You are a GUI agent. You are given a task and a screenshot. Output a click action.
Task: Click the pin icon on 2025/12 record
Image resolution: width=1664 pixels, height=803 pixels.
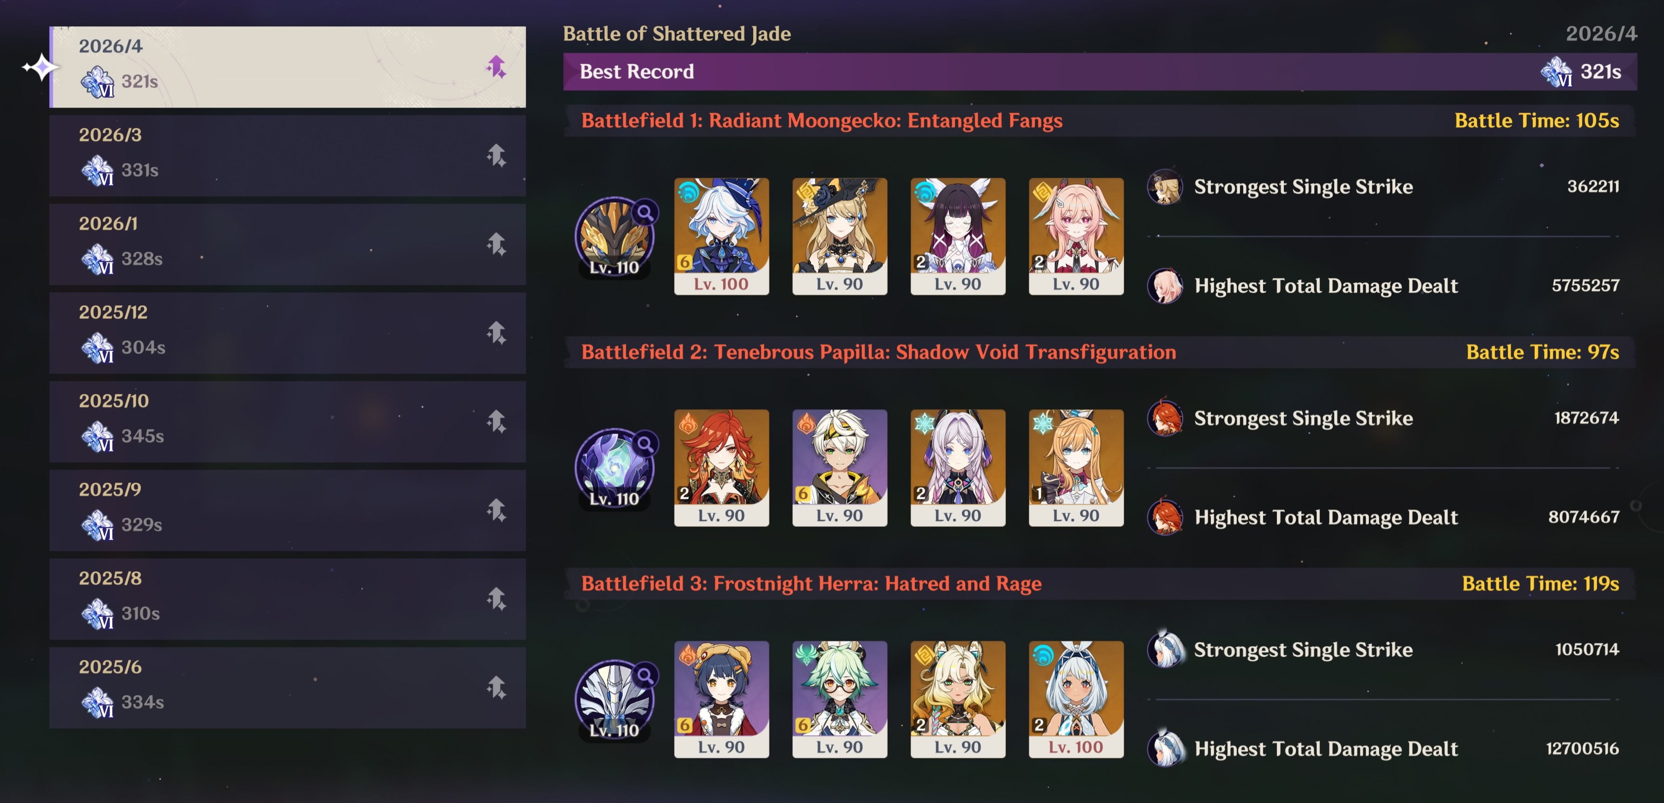pyautogui.click(x=496, y=333)
